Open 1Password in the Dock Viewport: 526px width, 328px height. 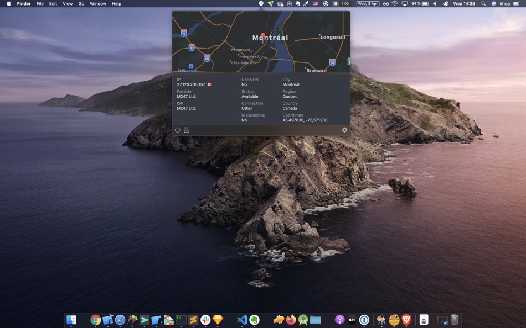[364, 320]
